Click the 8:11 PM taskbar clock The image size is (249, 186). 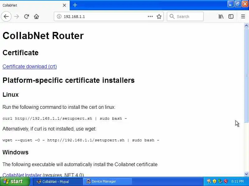(x=237, y=181)
